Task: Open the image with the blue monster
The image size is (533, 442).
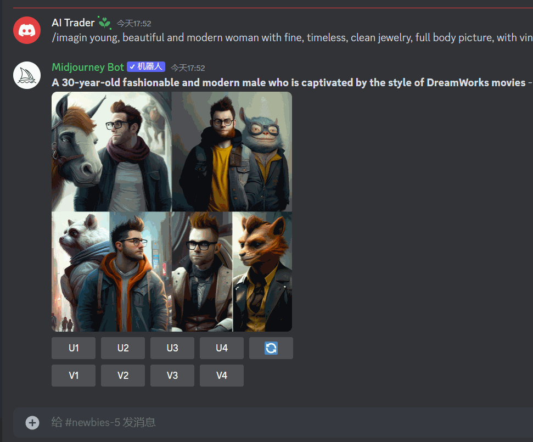Action: 232,152
